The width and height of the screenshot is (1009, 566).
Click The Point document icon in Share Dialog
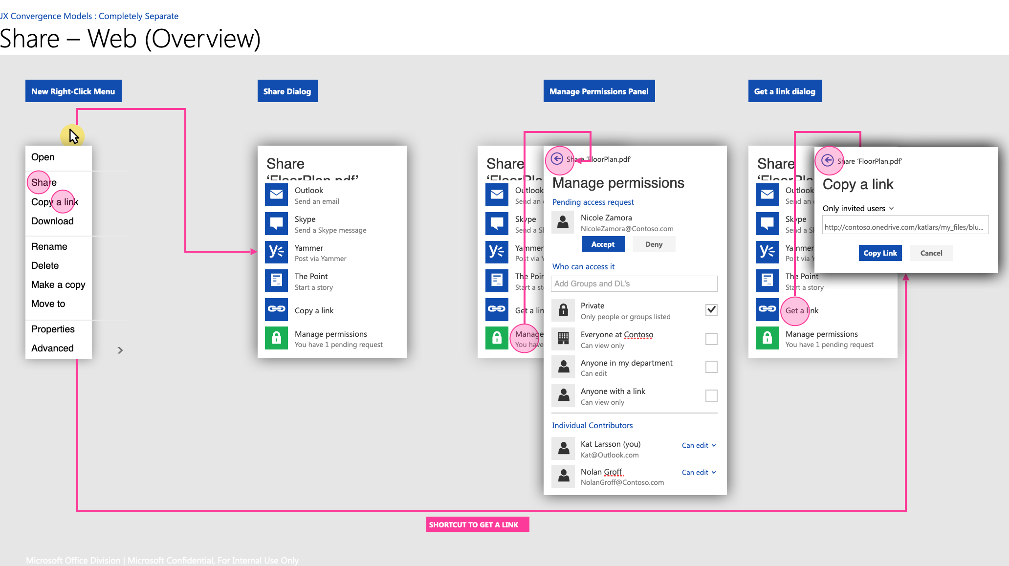click(x=276, y=281)
